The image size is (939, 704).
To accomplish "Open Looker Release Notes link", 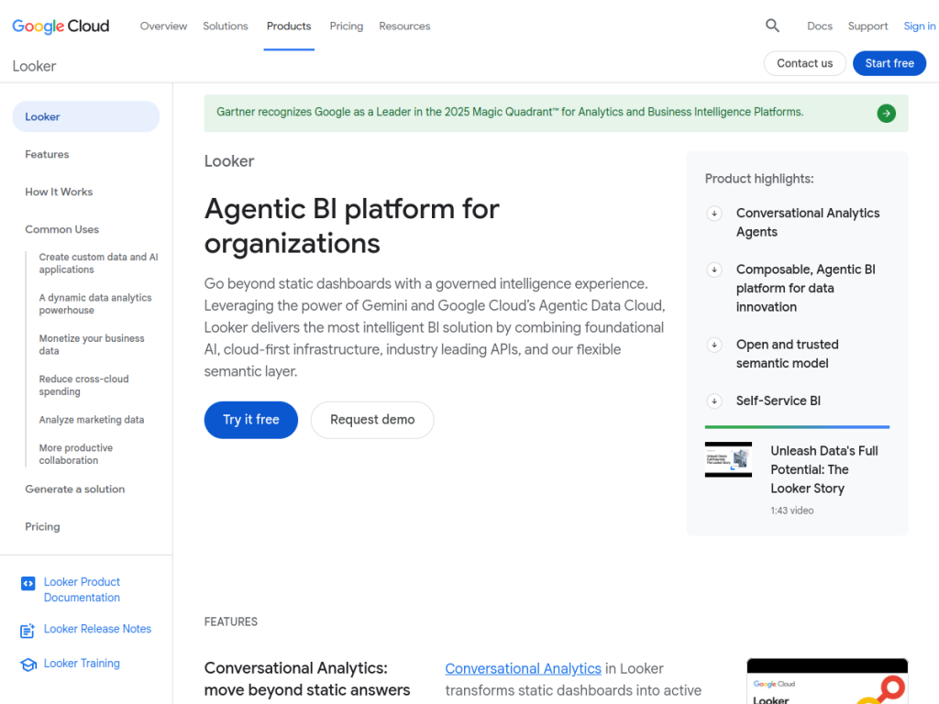I will [x=97, y=629].
